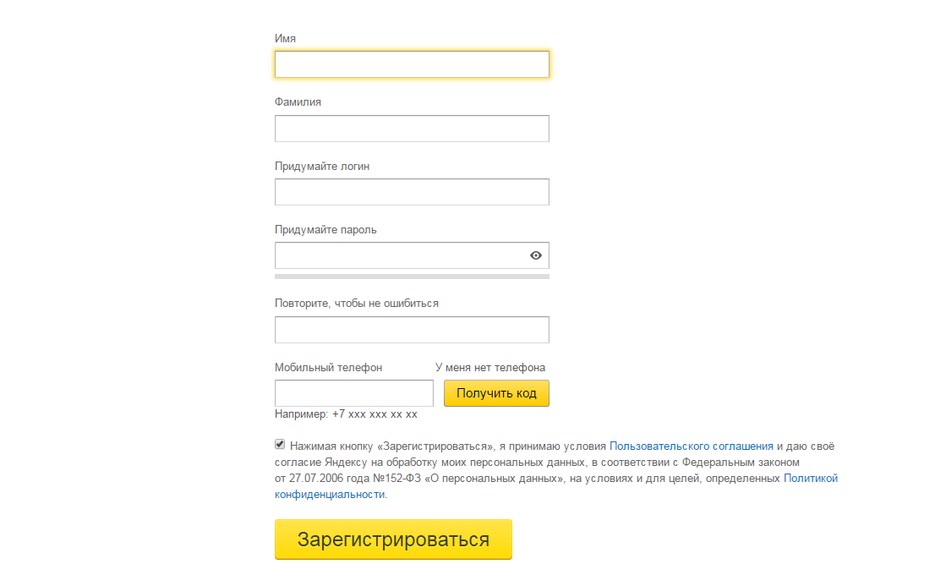The height and width of the screenshot is (586, 946).
Task: Click the Зарегистрироваться button
Action: [x=393, y=539]
